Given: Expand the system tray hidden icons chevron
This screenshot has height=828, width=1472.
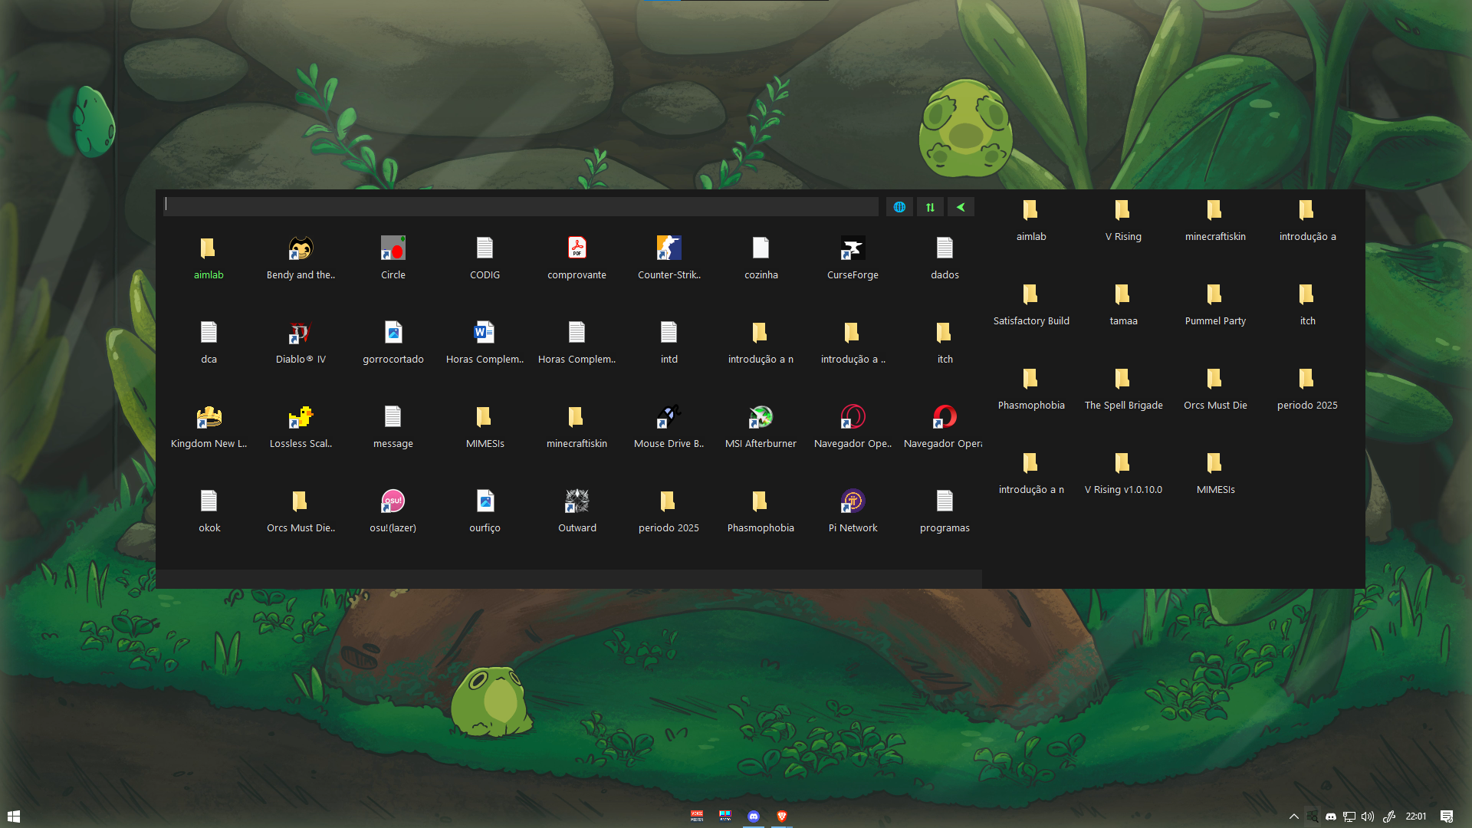Looking at the screenshot, I should [x=1293, y=816].
